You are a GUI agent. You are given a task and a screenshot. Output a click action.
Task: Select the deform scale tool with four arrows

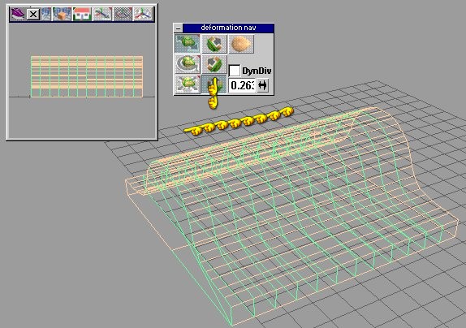tap(188, 84)
